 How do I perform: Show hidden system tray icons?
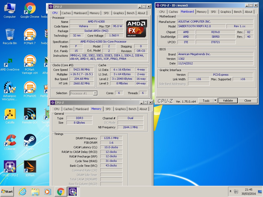tap(230, 191)
